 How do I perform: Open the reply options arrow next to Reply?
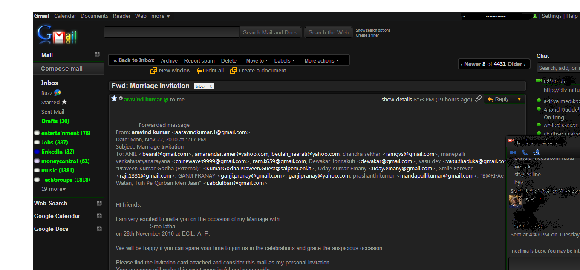tap(519, 99)
